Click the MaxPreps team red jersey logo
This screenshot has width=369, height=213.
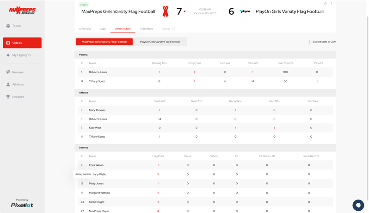(166, 11)
